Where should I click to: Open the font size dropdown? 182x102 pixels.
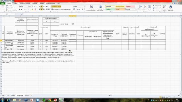(x=32, y=7)
